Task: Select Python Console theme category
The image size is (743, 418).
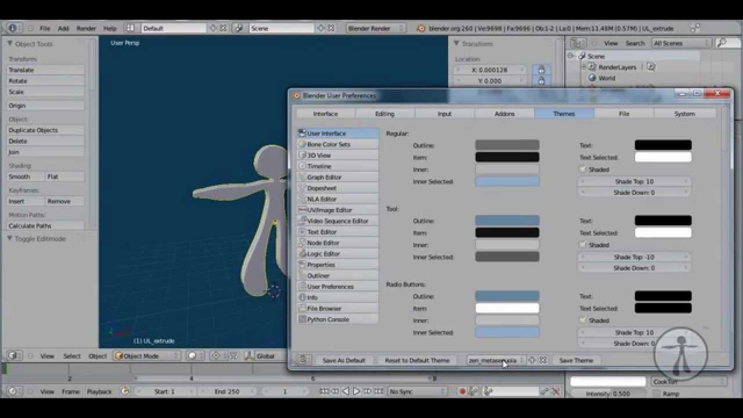Action: point(338,319)
